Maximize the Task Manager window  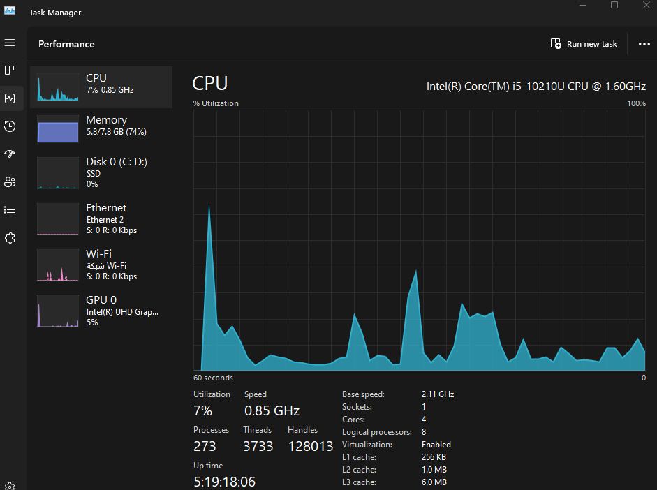(x=614, y=5)
